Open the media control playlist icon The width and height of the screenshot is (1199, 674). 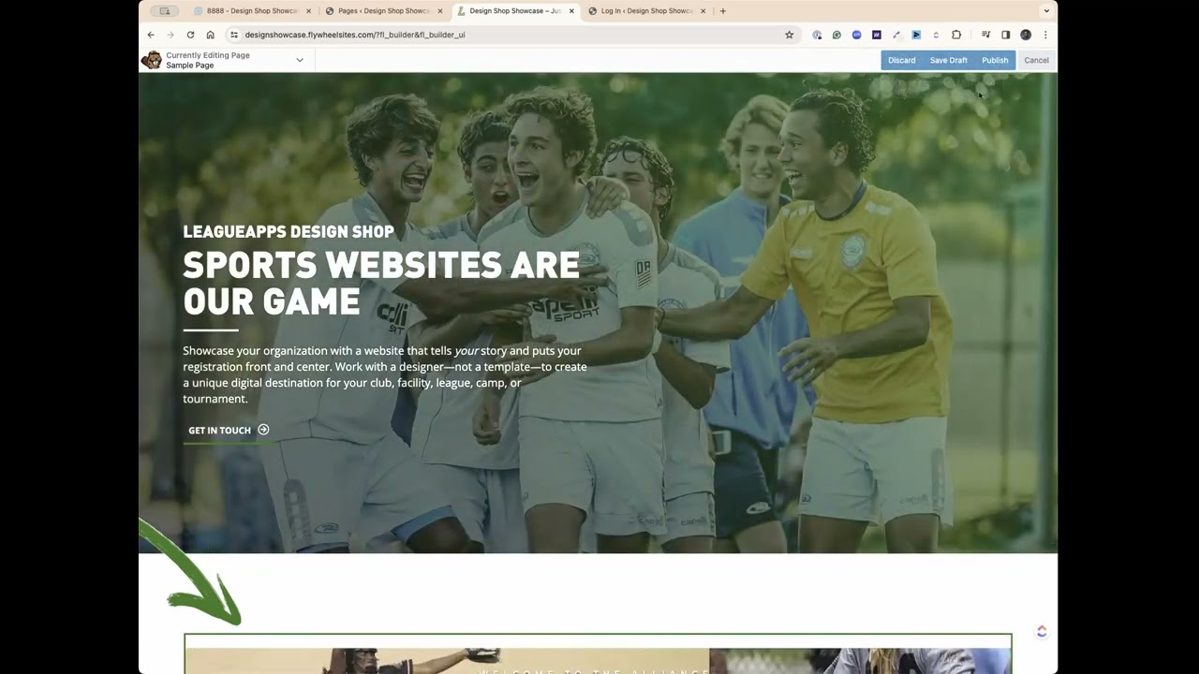tap(985, 35)
